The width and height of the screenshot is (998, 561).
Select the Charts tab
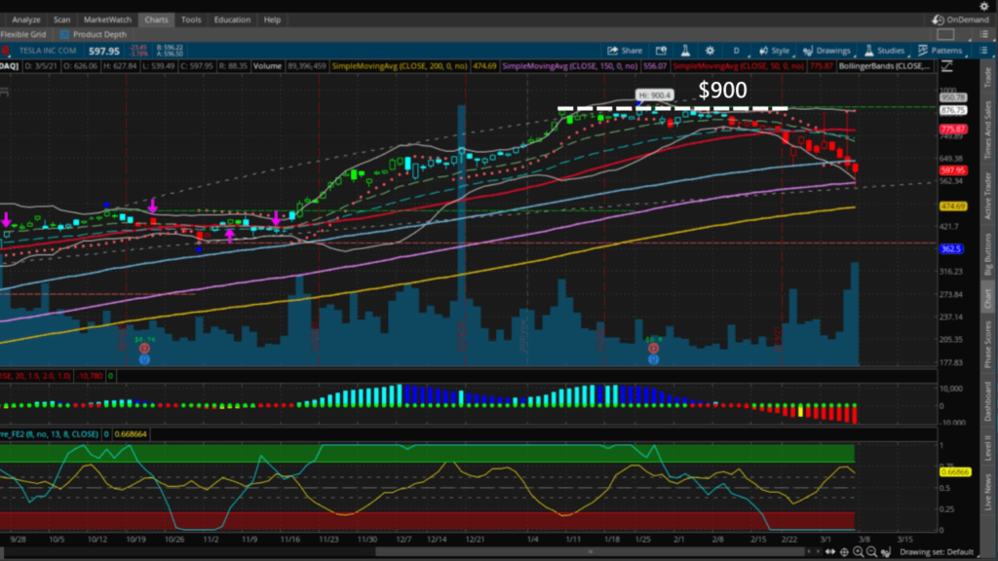coord(156,19)
